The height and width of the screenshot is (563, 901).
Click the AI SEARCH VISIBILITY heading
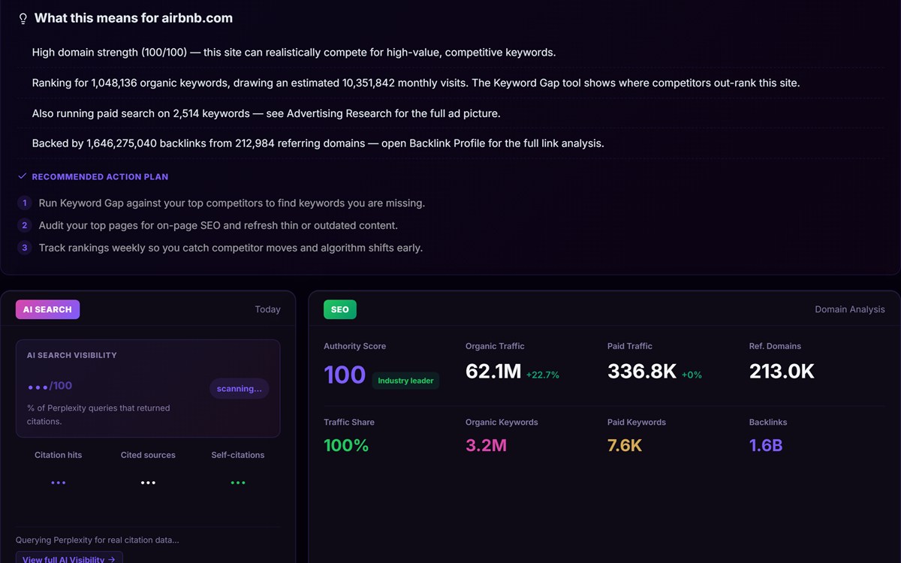click(72, 355)
